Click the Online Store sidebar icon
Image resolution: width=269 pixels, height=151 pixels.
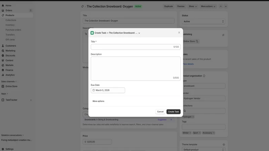(x=3, y=86)
